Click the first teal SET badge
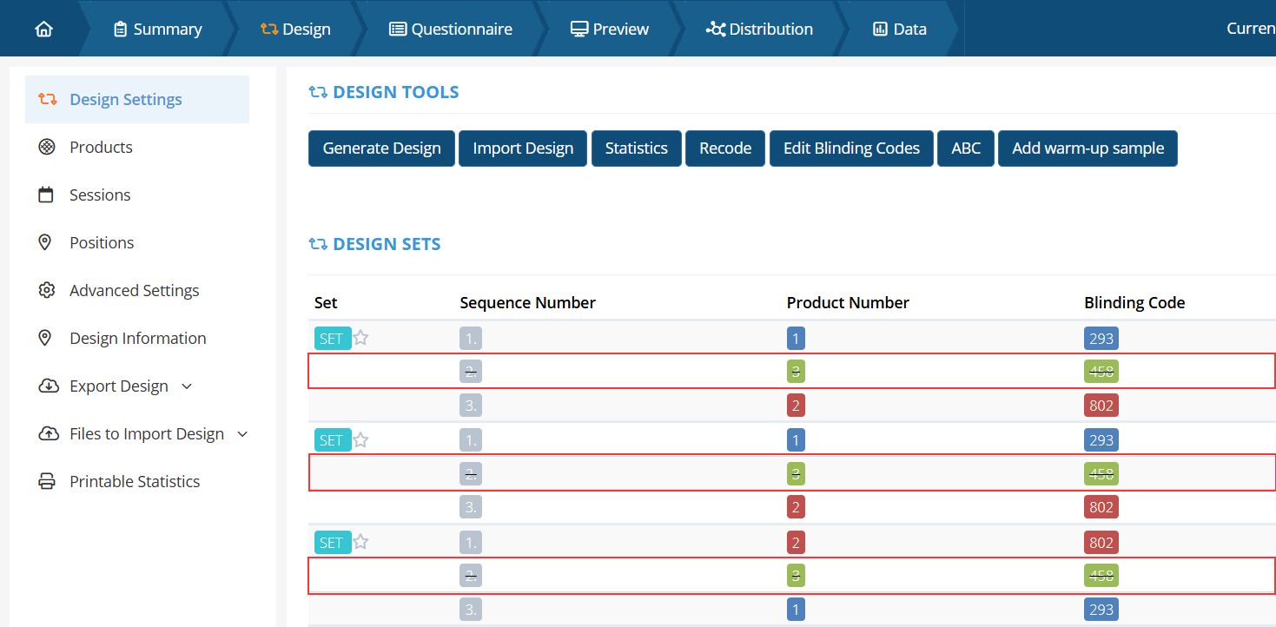Image resolution: width=1276 pixels, height=627 pixels. click(332, 339)
